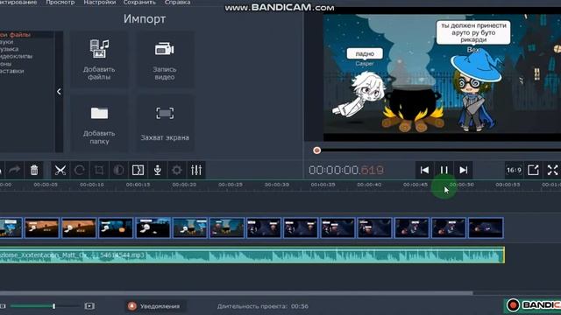Screen dimensions: 561x315
Task: Open the Редактирование menu
Action: (18, 3)
